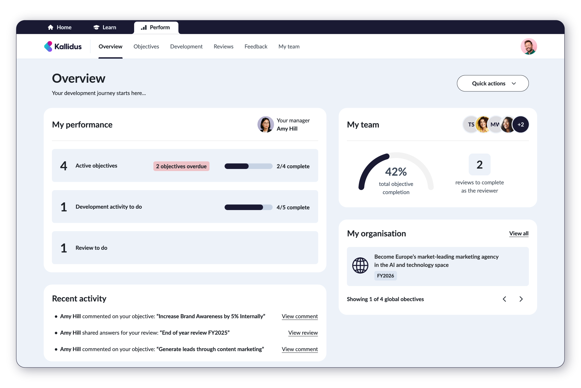
Task: Expand the Quick actions dropdown
Action: pos(493,83)
